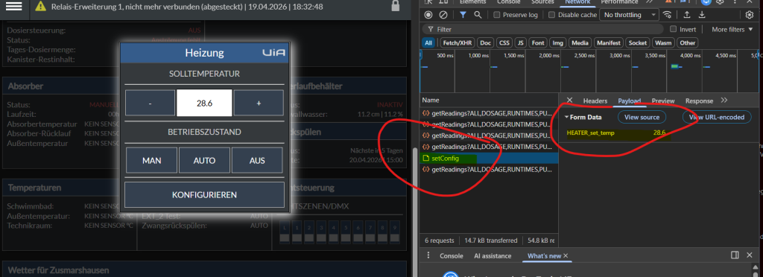The width and height of the screenshot is (763, 277).
Task: Click the 6 requests status entry
Action: (439, 241)
